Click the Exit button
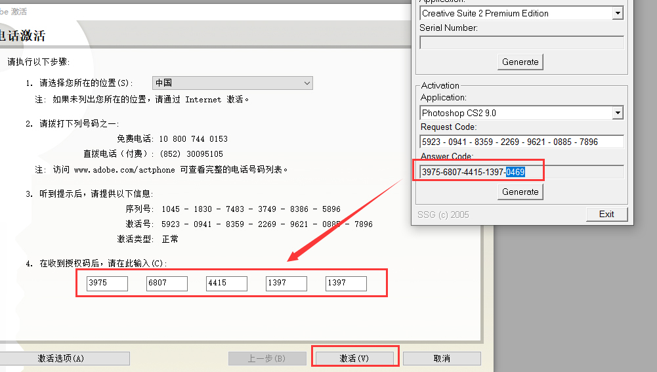The width and height of the screenshot is (657, 372). point(606,214)
